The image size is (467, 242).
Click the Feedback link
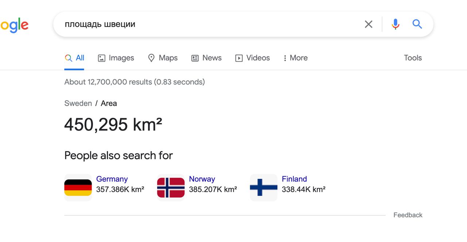[408, 215]
